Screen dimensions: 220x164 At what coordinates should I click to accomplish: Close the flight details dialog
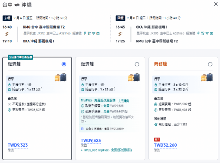pos(216,4)
